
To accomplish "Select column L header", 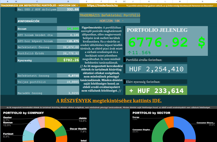I will coord(165,1).
